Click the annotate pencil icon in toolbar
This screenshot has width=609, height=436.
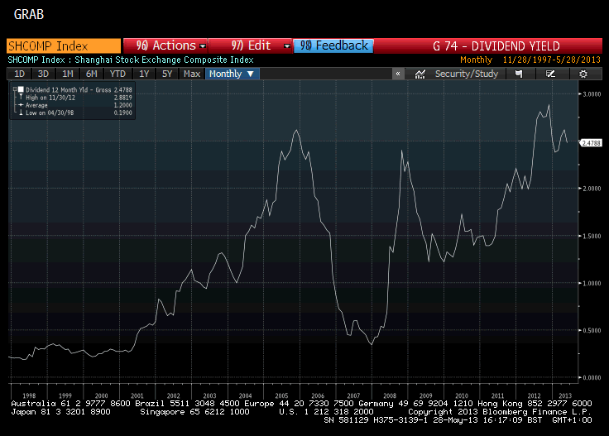550,74
